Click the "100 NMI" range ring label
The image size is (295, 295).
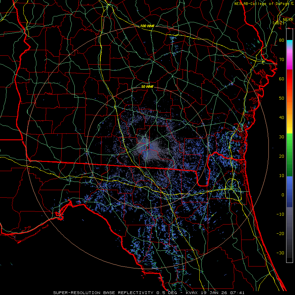[147, 26]
